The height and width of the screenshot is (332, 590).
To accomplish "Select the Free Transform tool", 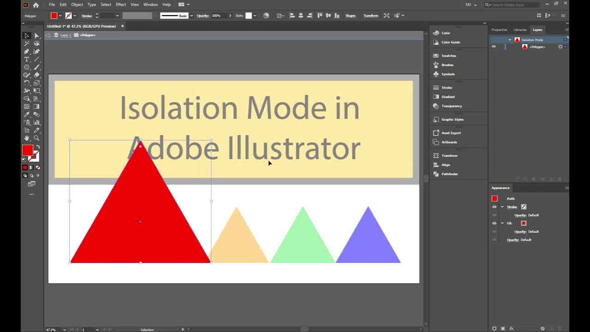I will (36, 91).
